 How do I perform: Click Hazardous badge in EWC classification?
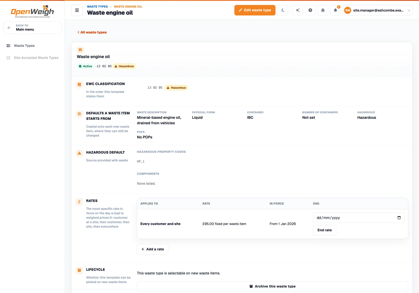(176, 88)
